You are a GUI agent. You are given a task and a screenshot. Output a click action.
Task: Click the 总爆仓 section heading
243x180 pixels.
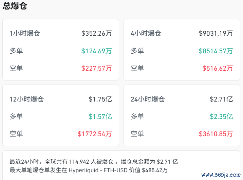tap(15, 6)
